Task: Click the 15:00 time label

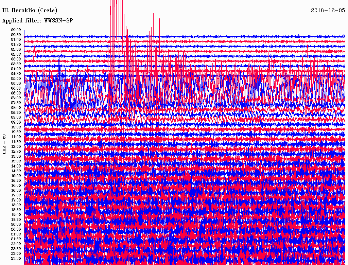Action: coord(16,176)
